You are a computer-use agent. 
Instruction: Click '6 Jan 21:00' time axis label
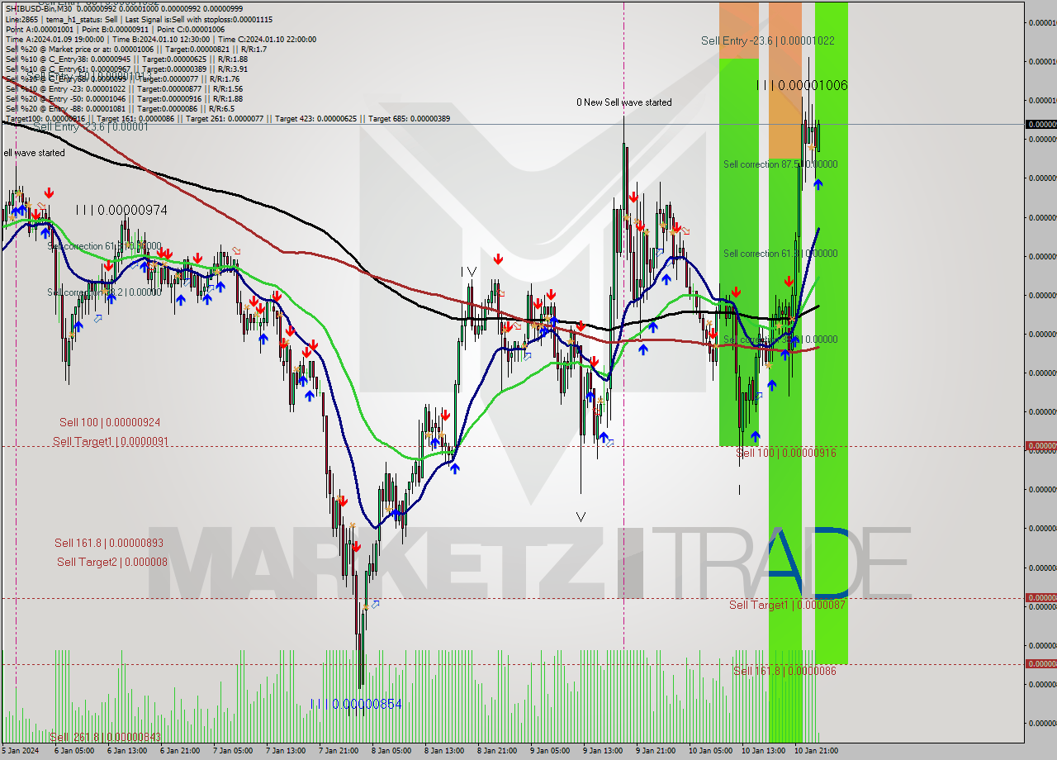click(180, 750)
